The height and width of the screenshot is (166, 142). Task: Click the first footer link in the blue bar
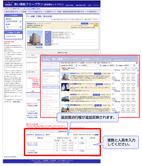coord(36,160)
